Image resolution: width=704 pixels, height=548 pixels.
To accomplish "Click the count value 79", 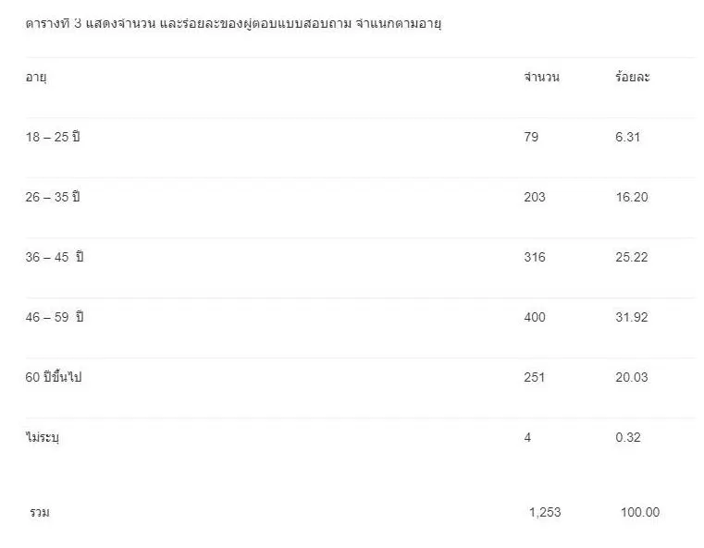I will pyautogui.click(x=531, y=137).
